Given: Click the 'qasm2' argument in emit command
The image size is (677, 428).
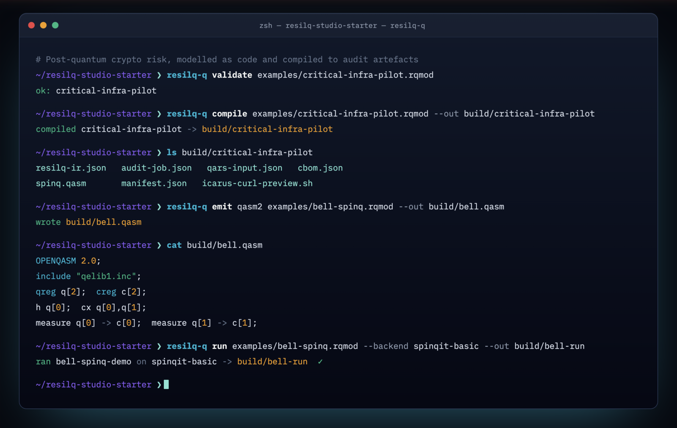Looking at the screenshot, I should pos(250,207).
